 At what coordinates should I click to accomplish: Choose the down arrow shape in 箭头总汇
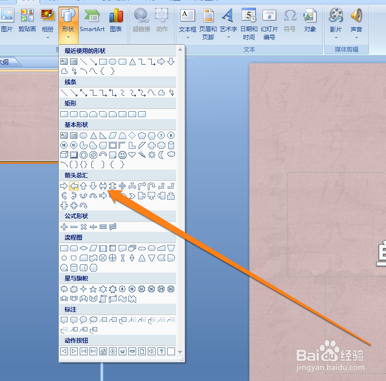93,186
